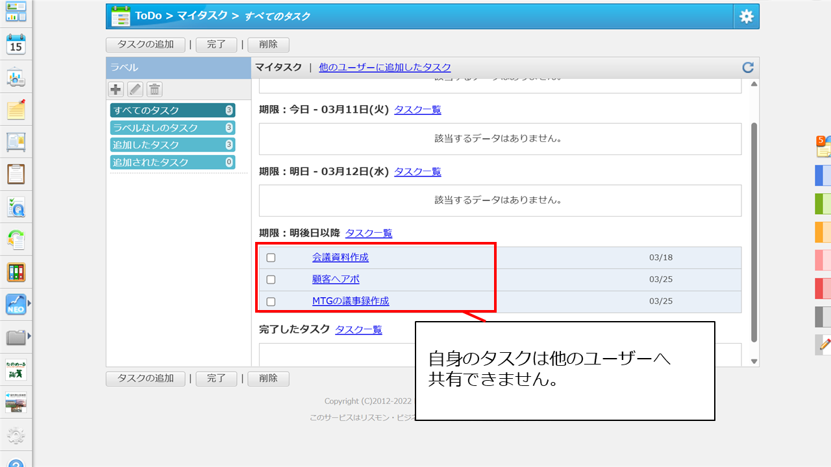This screenshot has height=467, width=831.
Task: Open the sticky notes icon with badge 5
Action: coord(823,147)
